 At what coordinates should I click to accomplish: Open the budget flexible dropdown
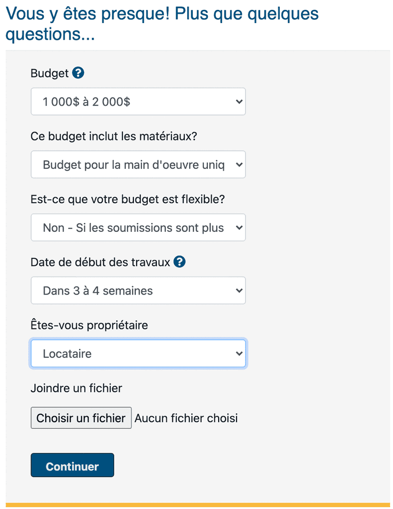click(x=138, y=227)
